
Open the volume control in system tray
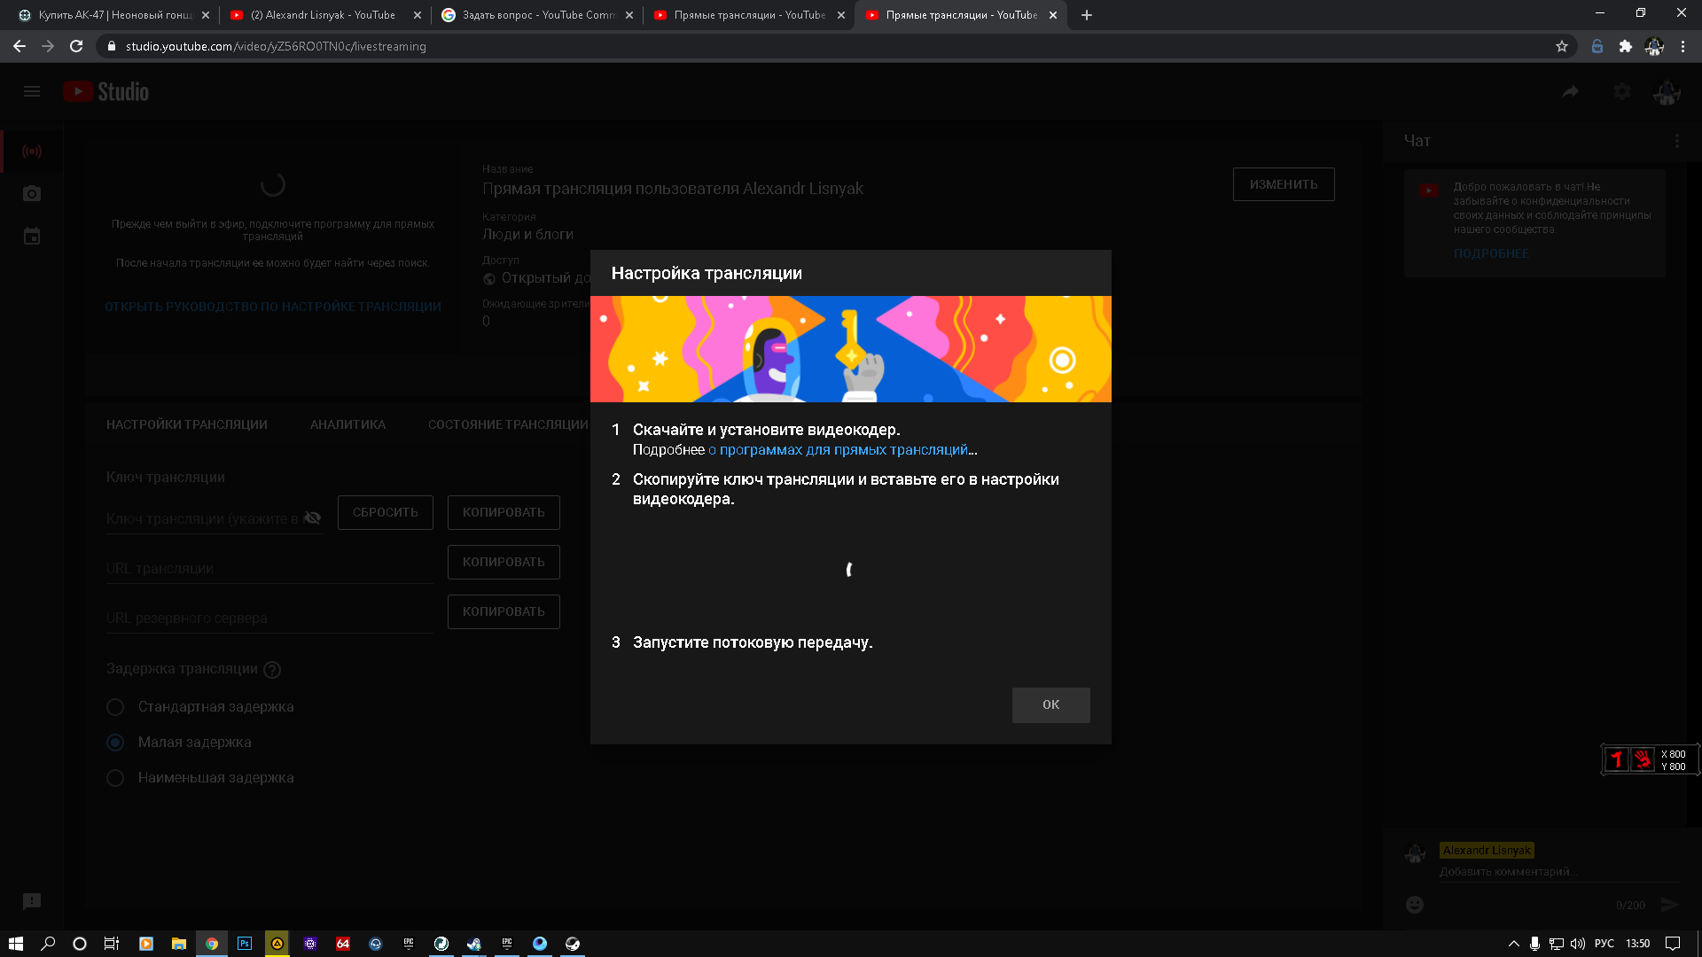(1578, 944)
